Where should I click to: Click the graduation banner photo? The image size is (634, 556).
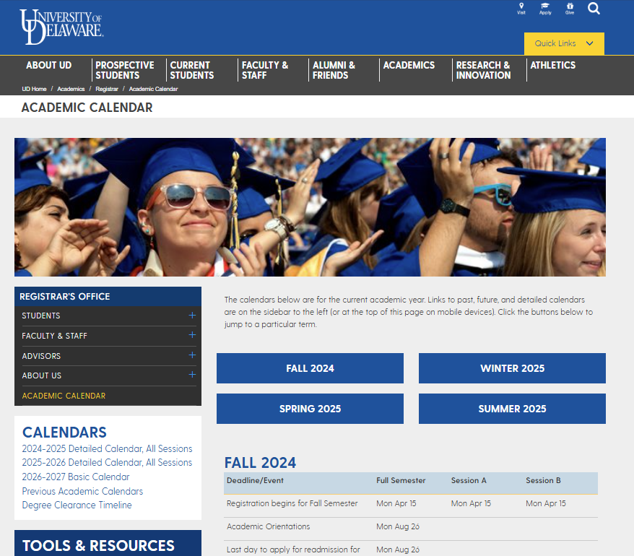point(310,207)
